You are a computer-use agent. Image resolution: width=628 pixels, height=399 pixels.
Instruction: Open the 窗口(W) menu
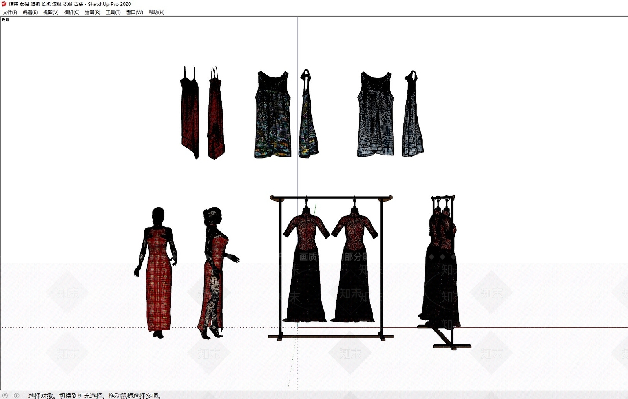click(x=135, y=12)
